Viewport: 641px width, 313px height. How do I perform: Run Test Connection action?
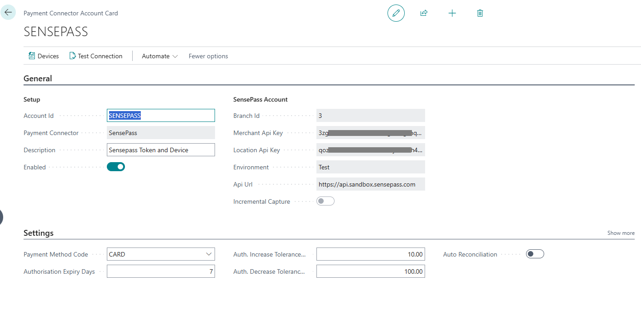click(96, 56)
